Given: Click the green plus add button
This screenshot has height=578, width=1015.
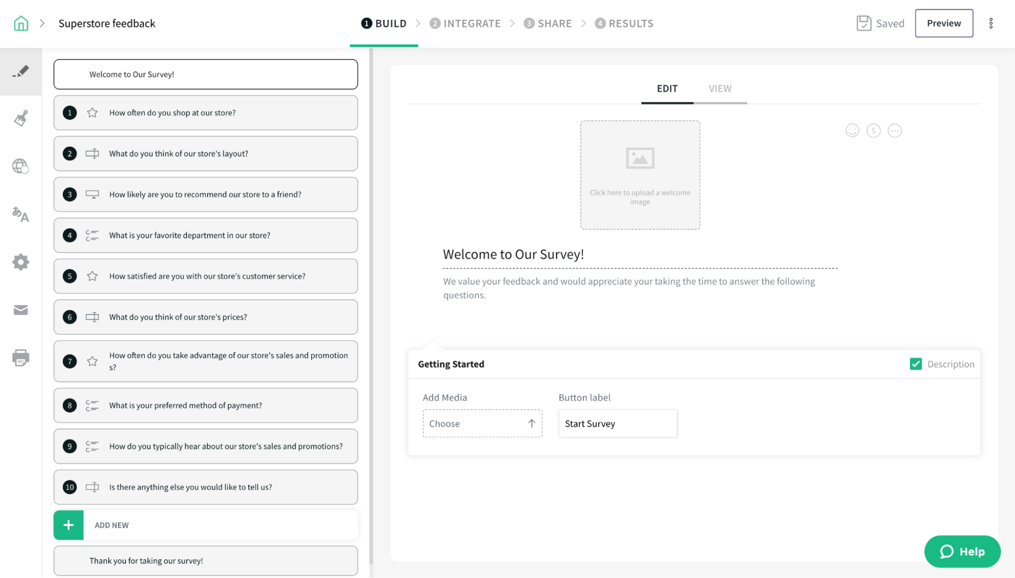Looking at the screenshot, I should click(x=69, y=525).
